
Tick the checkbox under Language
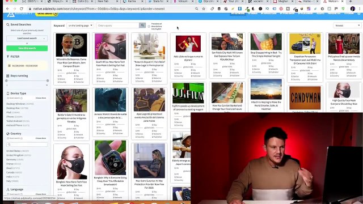pos(8,194)
